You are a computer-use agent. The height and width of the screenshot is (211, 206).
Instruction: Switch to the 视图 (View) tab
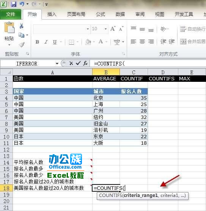pos(160,14)
